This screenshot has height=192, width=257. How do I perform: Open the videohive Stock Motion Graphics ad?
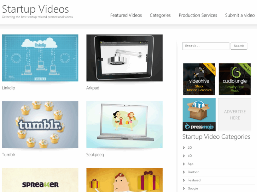(199, 79)
